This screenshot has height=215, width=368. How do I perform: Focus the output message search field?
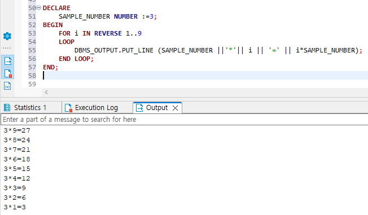pyautogui.click(x=185, y=120)
